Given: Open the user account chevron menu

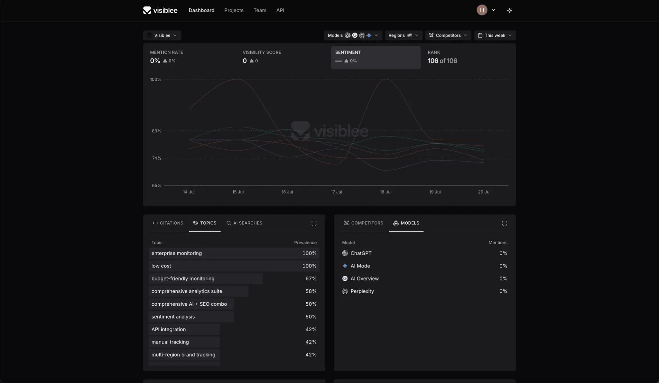Looking at the screenshot, I should coord(493,10).
